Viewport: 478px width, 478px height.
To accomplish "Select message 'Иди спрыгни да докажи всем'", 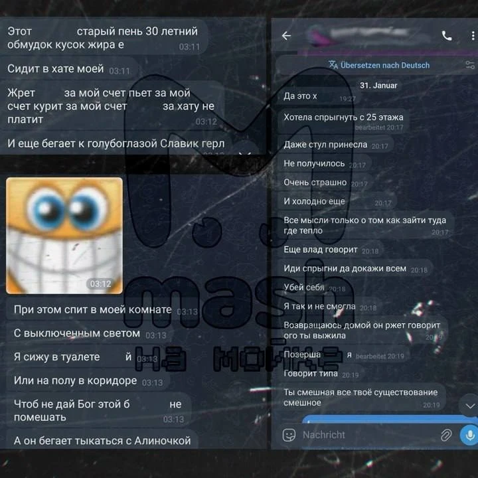I will pos(355,269).
